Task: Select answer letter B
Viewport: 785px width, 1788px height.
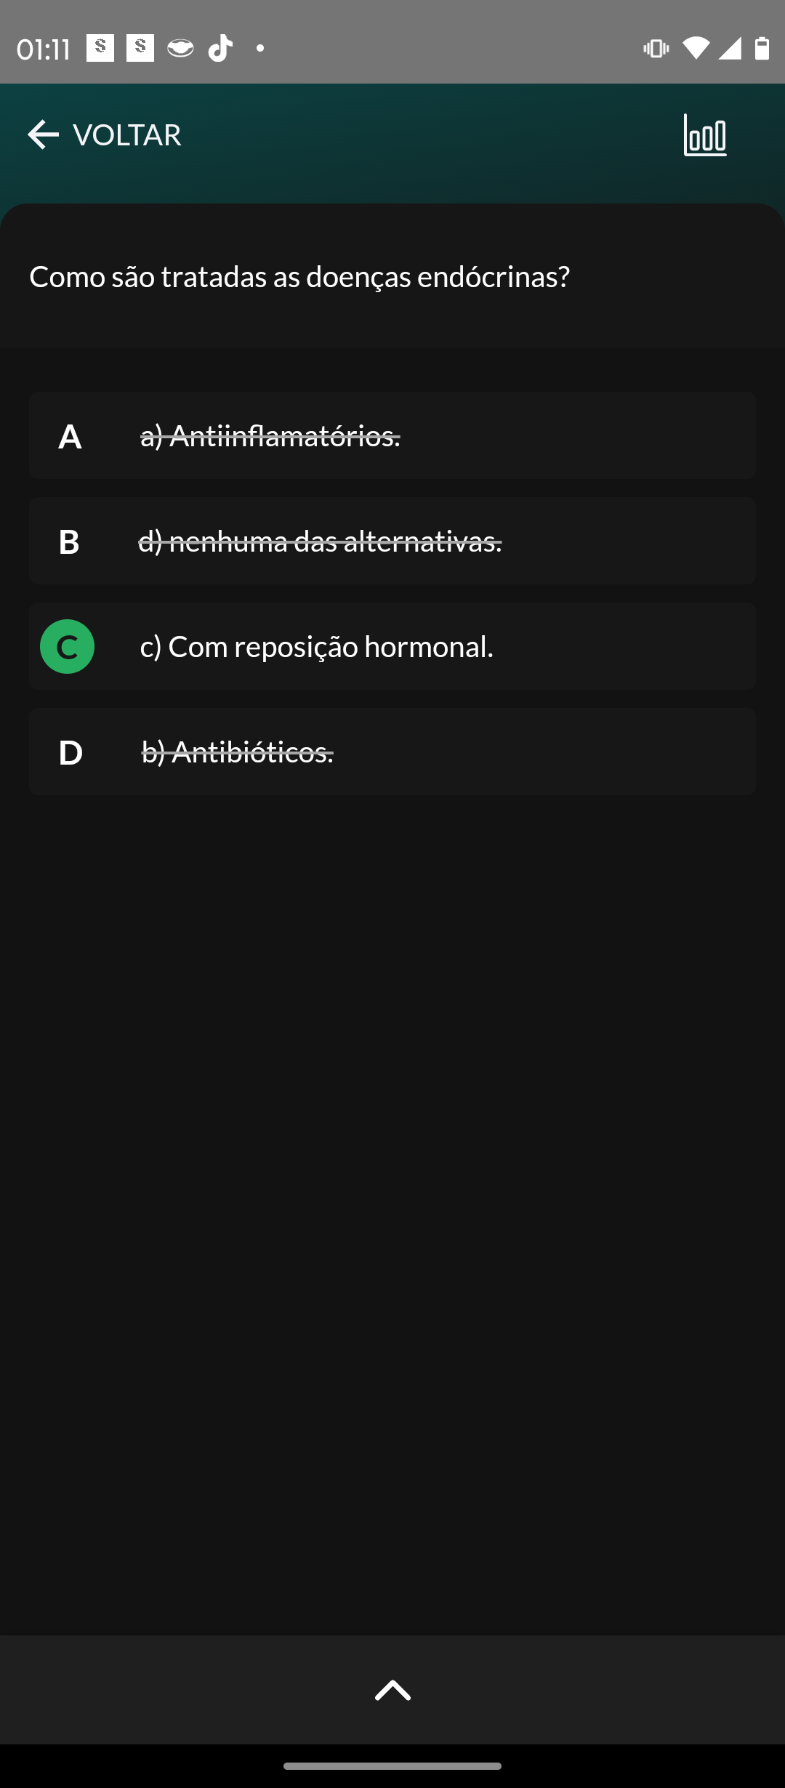Action: 69,541
